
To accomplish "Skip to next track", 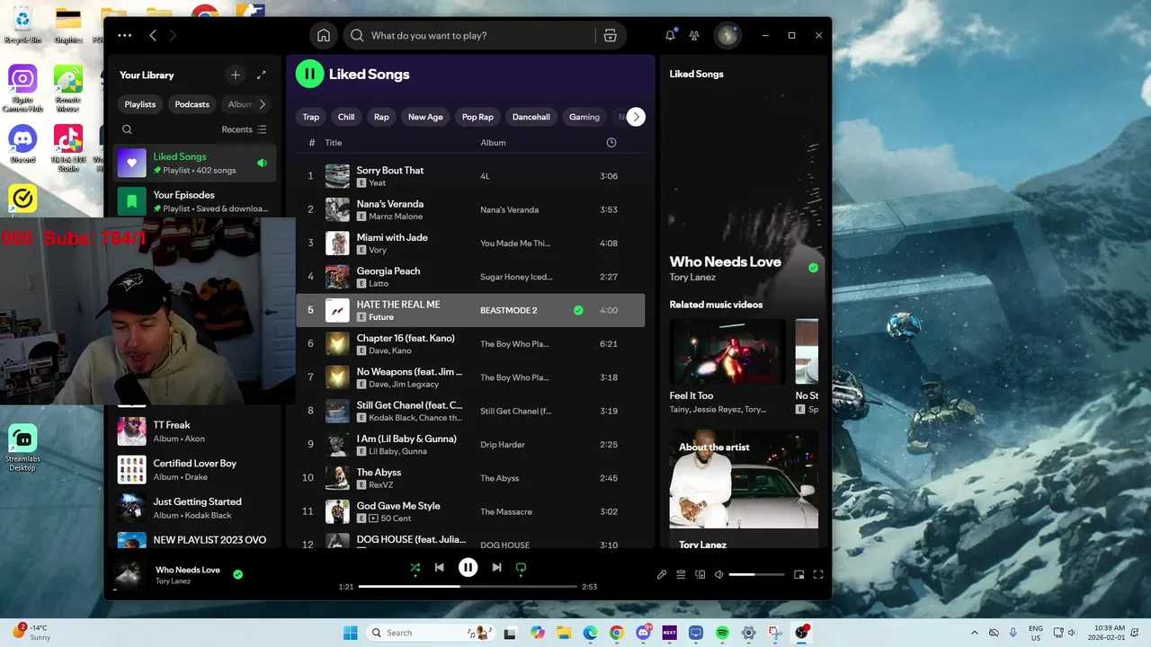I will tap(496, 567).
